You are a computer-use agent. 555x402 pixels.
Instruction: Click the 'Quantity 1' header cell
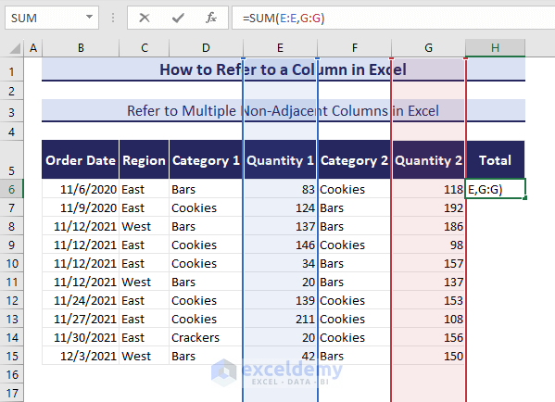coord(280,160)
